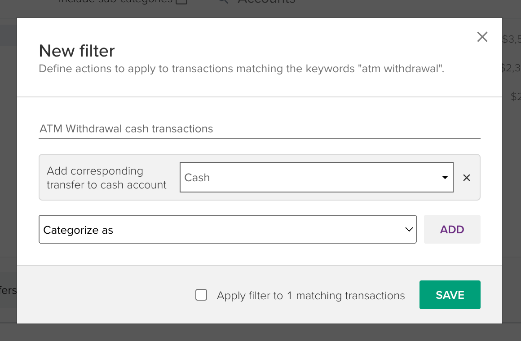The image size is (521, 341).
Task: Click the New filter heading
Action: click(77, 51)
